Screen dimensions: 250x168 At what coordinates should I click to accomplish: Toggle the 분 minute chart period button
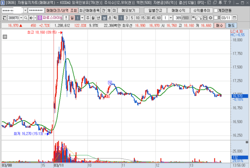click(x=104, y=17)
